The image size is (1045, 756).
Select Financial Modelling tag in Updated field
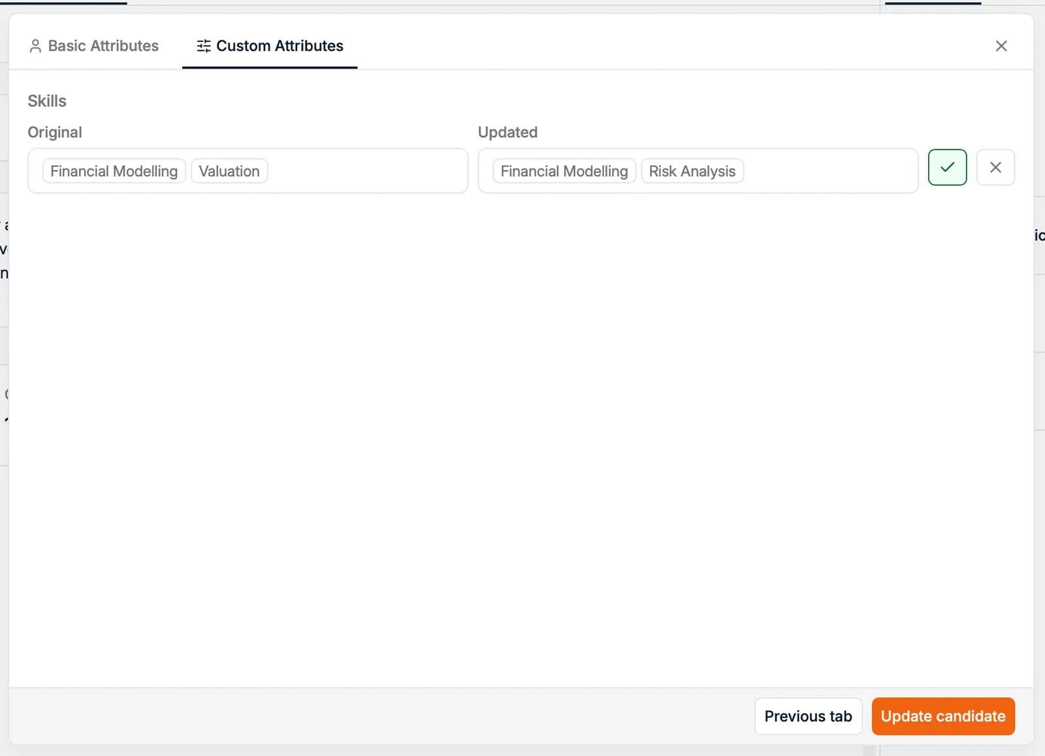(564, 171)
